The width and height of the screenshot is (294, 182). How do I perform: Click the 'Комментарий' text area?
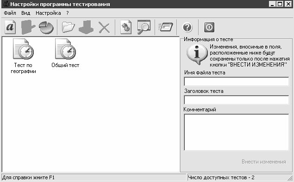[x=237, y=132]
